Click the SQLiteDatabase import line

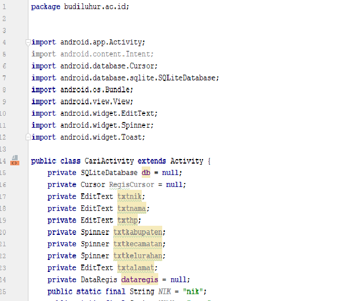click(125, 78)
